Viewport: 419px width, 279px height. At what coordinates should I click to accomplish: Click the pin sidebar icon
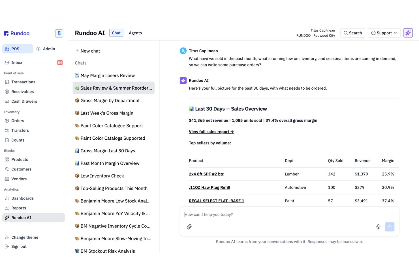point(59,33)
